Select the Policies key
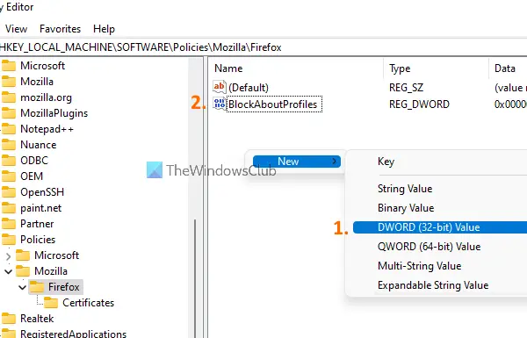This screenshot has height=338, width=527. click(38, 240)
